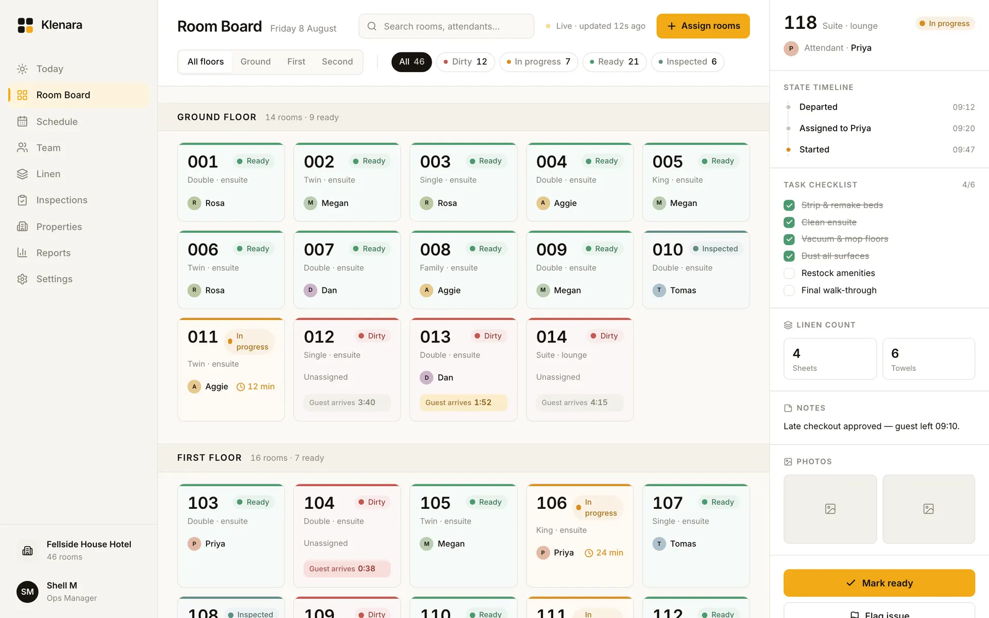Switch to First floor tab
The height and width of the screenshot is (618, 989).
[296, 62]
